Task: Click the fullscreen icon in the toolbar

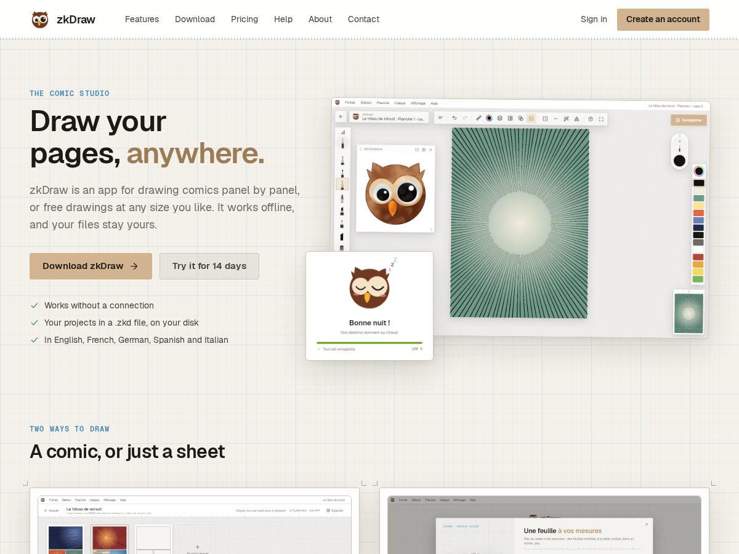Action: (x=601, y=119)
